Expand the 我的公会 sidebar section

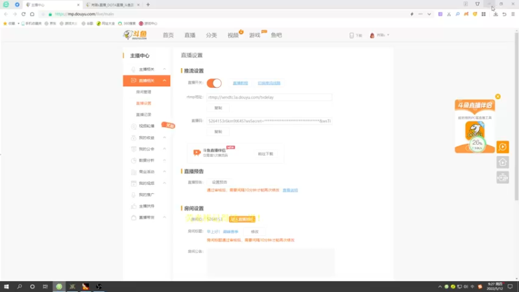pyautogui.click(x=147, y=149)
